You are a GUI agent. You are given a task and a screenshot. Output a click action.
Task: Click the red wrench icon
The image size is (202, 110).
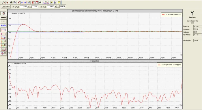19,2
